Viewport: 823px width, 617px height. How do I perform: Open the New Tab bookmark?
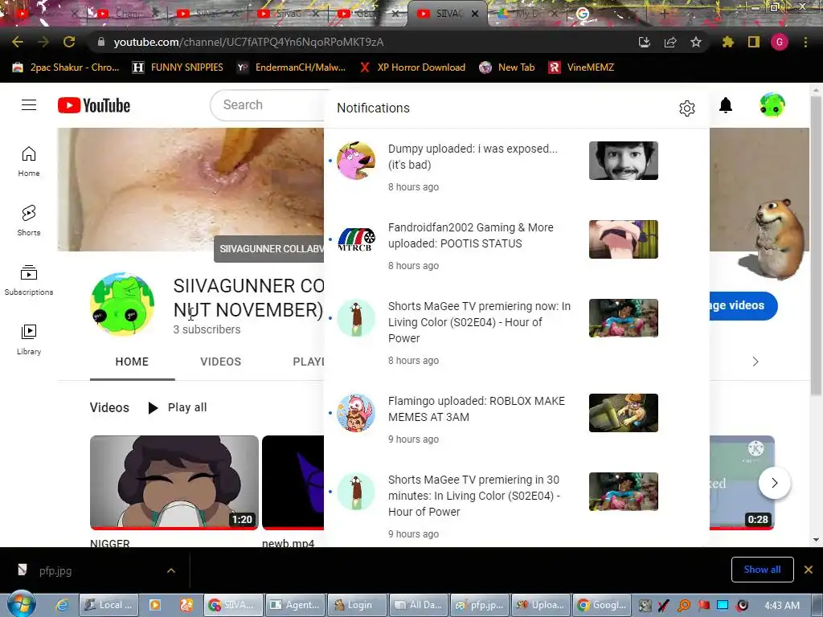[507, 67]
